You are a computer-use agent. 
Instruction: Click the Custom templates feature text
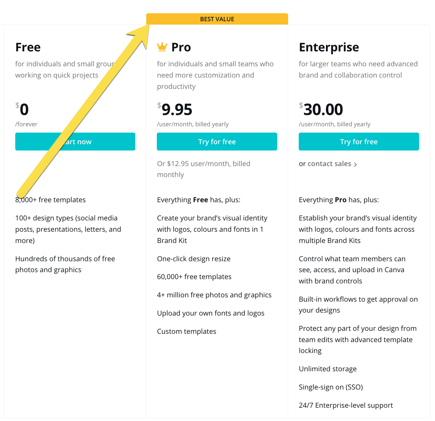[x=187, y=331]
